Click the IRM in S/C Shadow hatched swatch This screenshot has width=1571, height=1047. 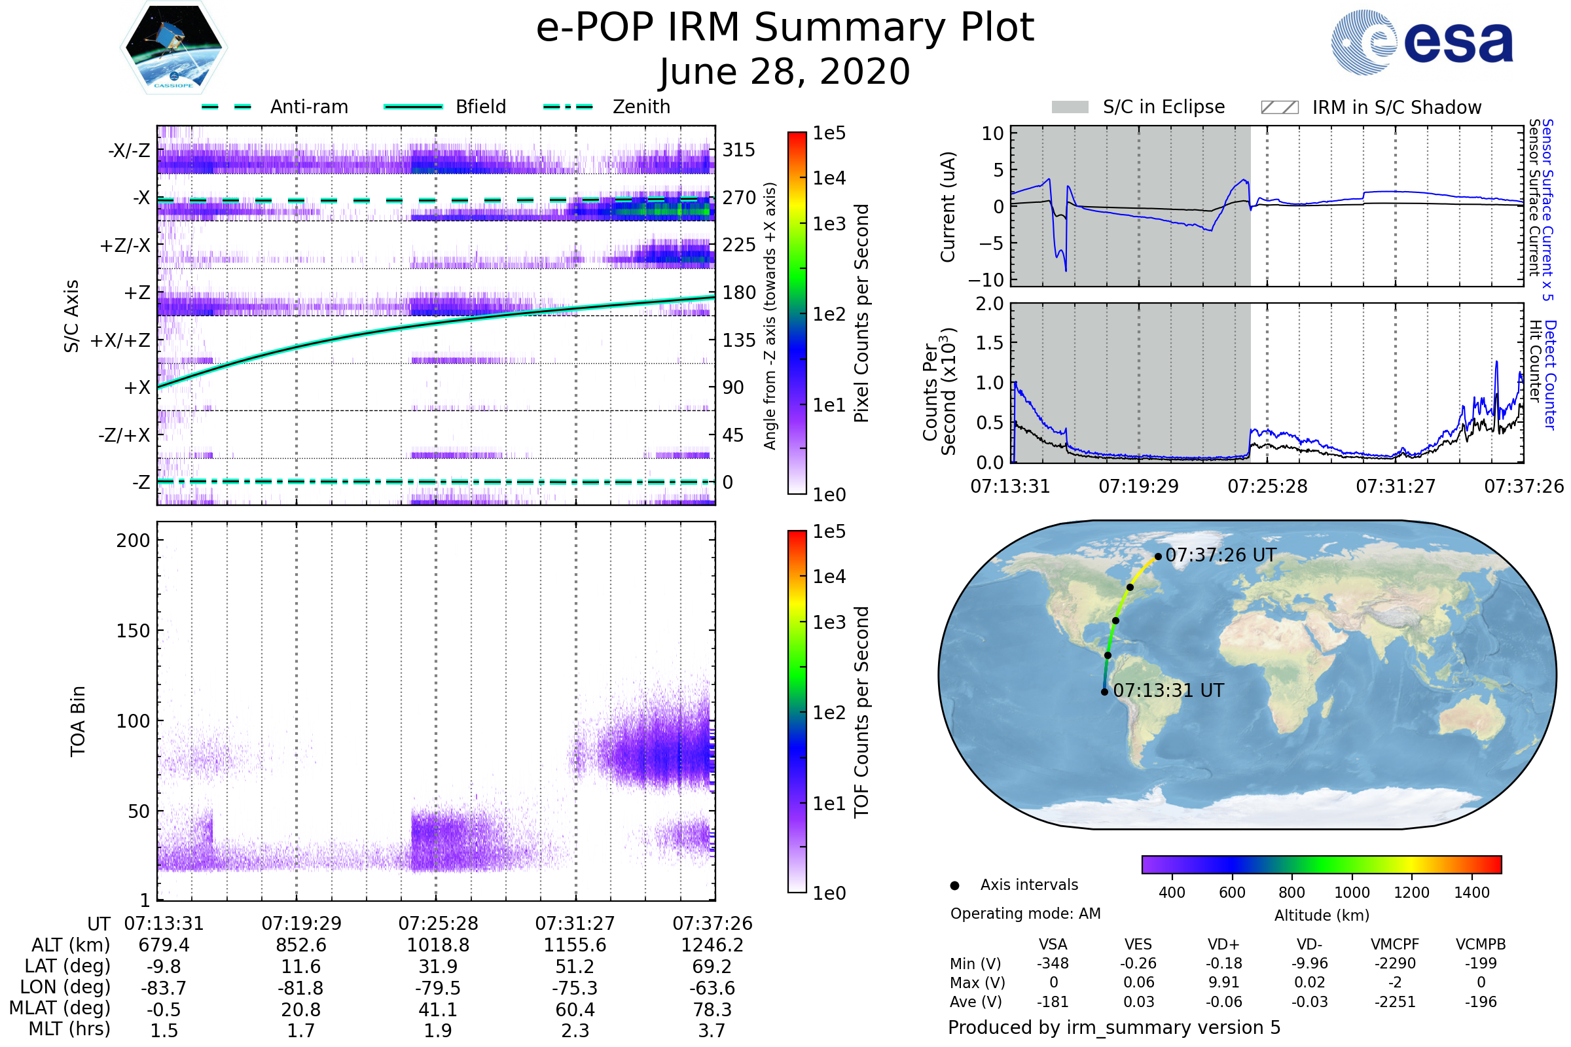pos(1279,107)
